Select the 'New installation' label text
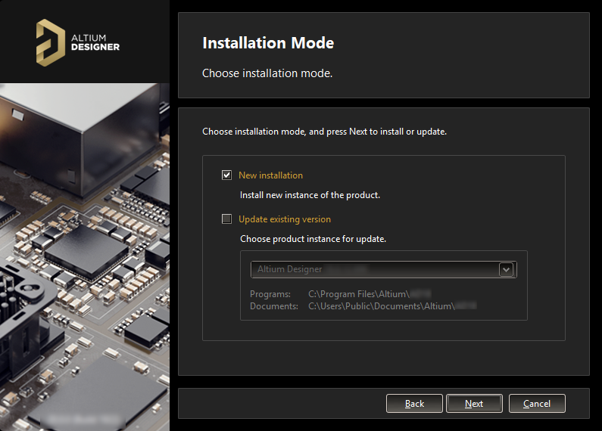 pos(270,175)
